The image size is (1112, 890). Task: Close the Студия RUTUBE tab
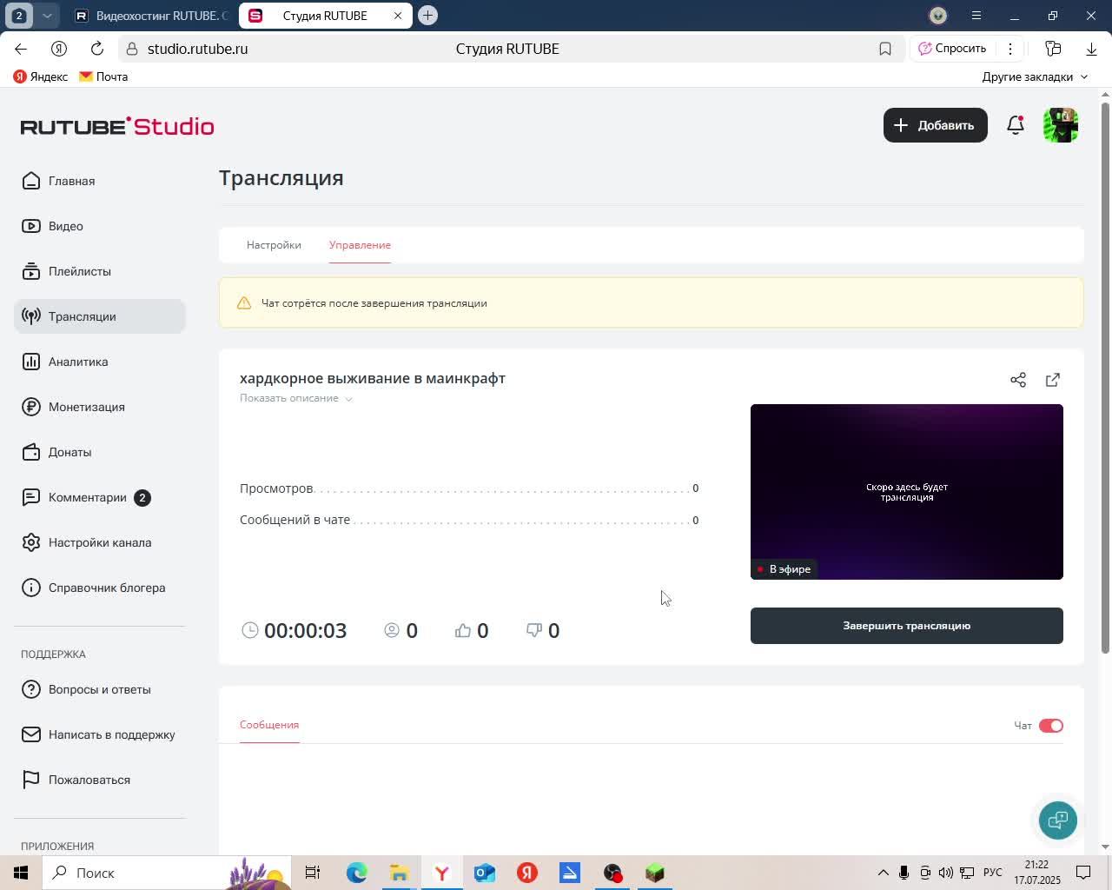point(398,16)
